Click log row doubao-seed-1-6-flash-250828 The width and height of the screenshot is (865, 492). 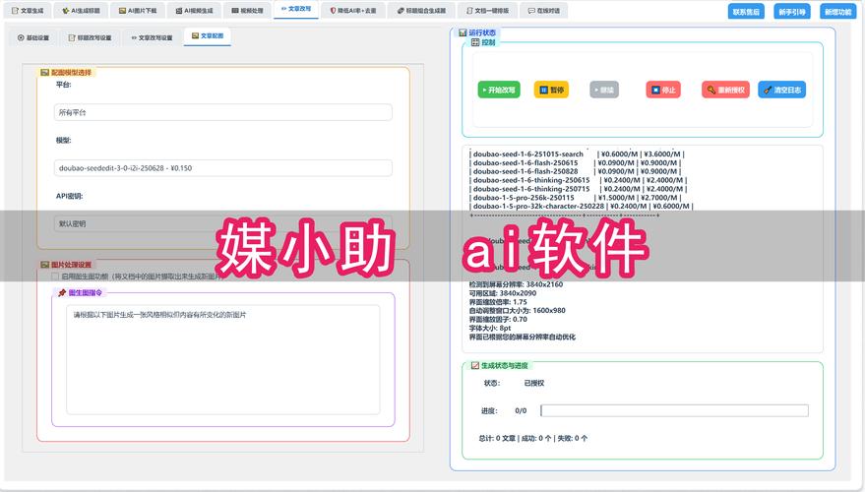(576, 171)
